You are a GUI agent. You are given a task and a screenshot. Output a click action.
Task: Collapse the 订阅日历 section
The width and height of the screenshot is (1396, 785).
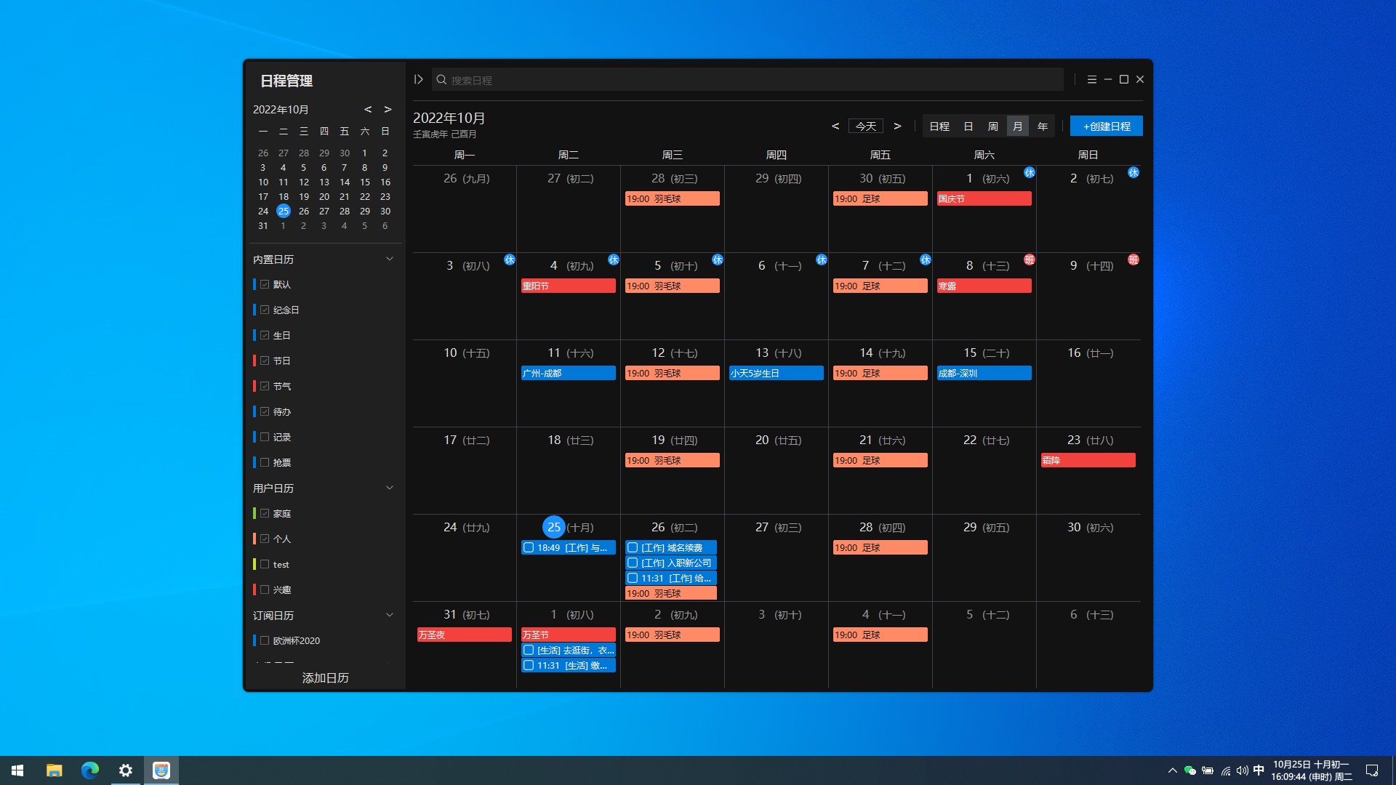tap(389, 615)
